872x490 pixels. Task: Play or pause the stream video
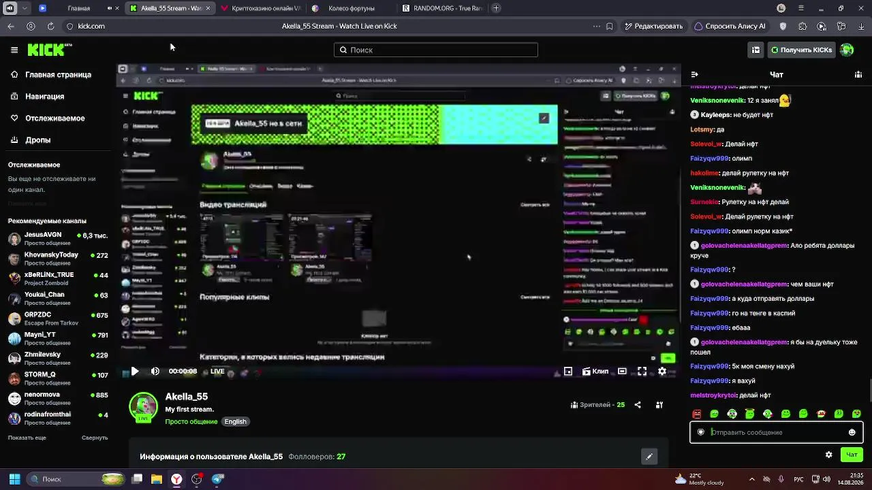coord(135,372)
